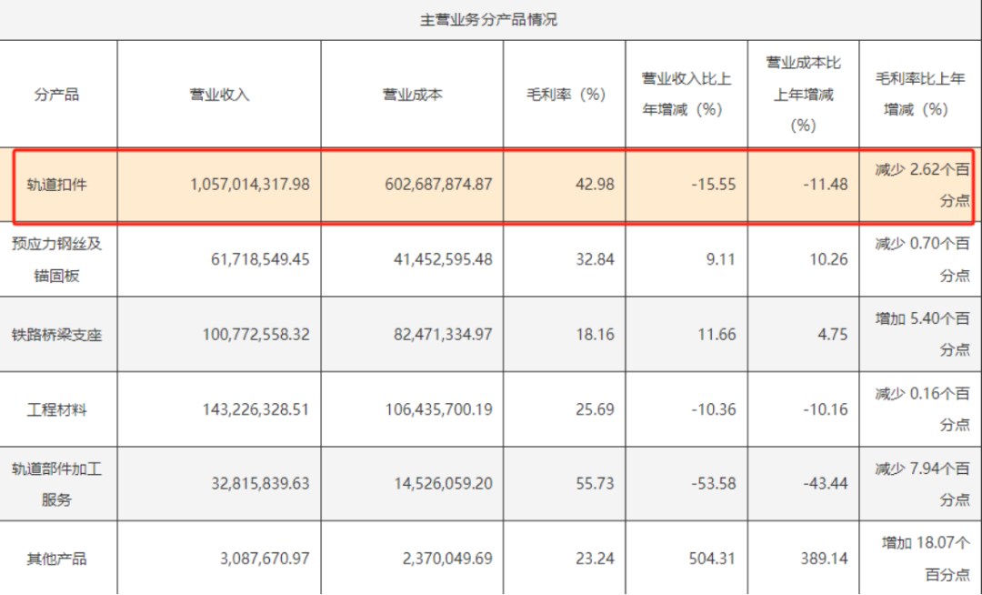Viewport: 982px width, 595px height.
Task: Select the 其他产品 row label
Action: pyautogui.click(x=57, y=559)
